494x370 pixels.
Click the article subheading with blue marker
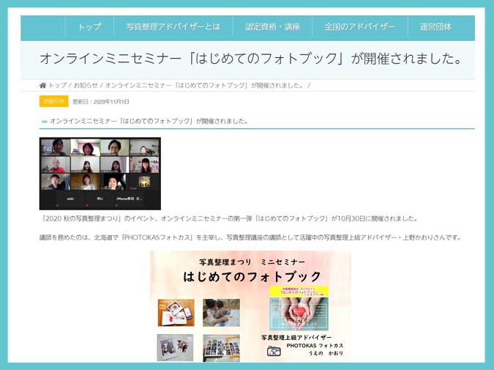(149, 121)
